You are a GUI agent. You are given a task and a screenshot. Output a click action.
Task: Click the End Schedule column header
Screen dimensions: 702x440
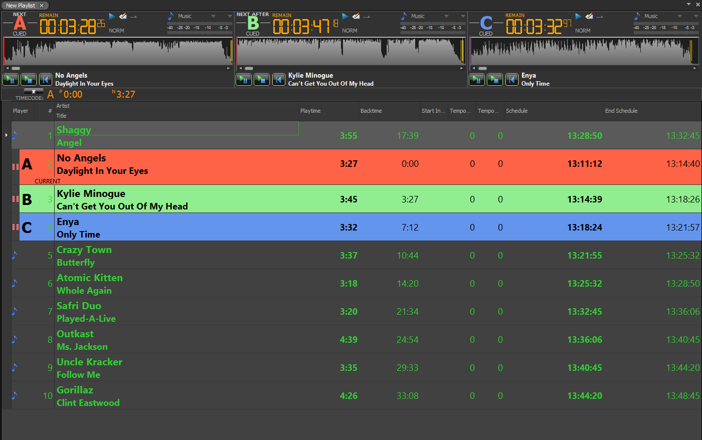point(621,111)
